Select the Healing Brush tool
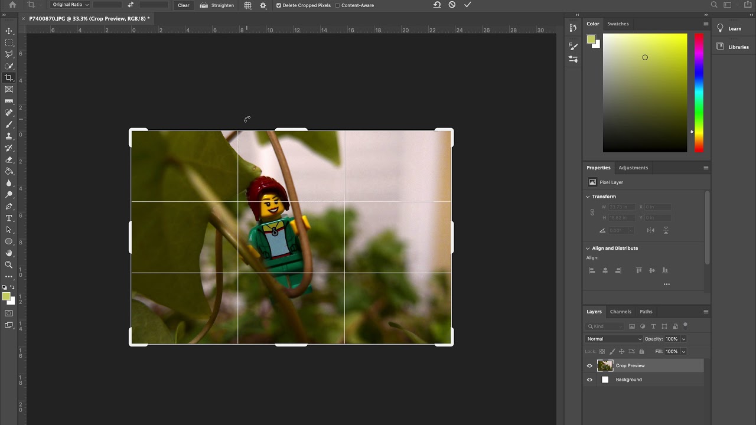The height and width of the screenshot is (425, 756). (9, 113)
